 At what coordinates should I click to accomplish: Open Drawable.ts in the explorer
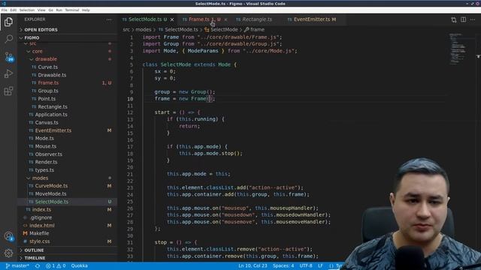[x=68, y=75]
